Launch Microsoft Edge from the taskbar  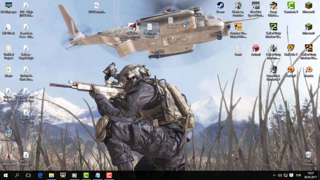pos(40,175)
